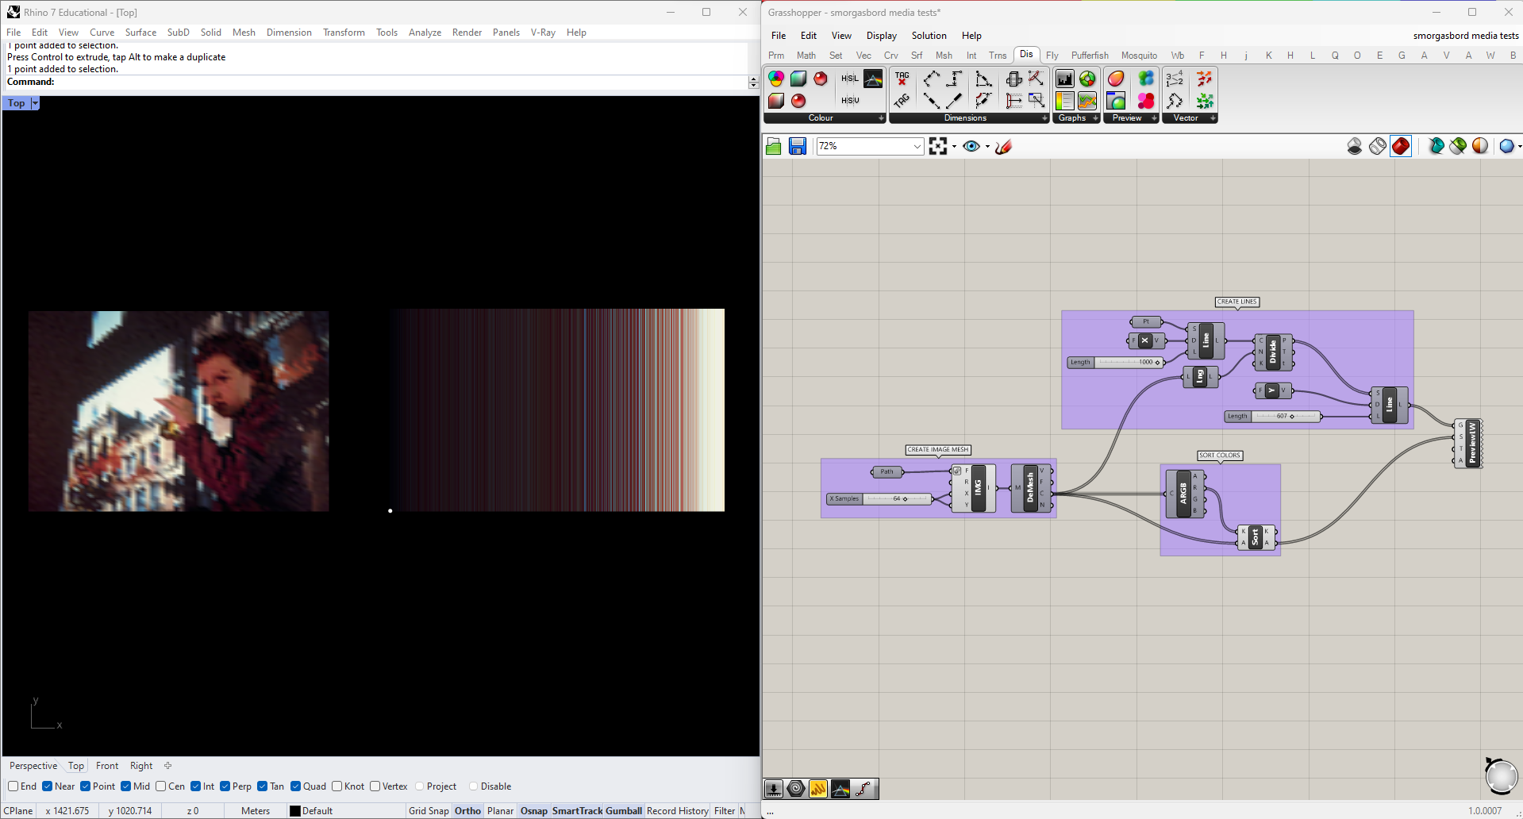Select the shaded red preview mode icon
The height and width of the screenshot is (819, 1523).
click(1401, 146)
